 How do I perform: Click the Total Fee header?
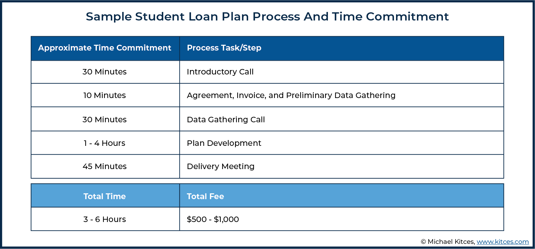tap(342, 196)
